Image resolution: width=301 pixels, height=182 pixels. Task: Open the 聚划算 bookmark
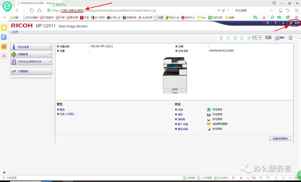point(72,18)
